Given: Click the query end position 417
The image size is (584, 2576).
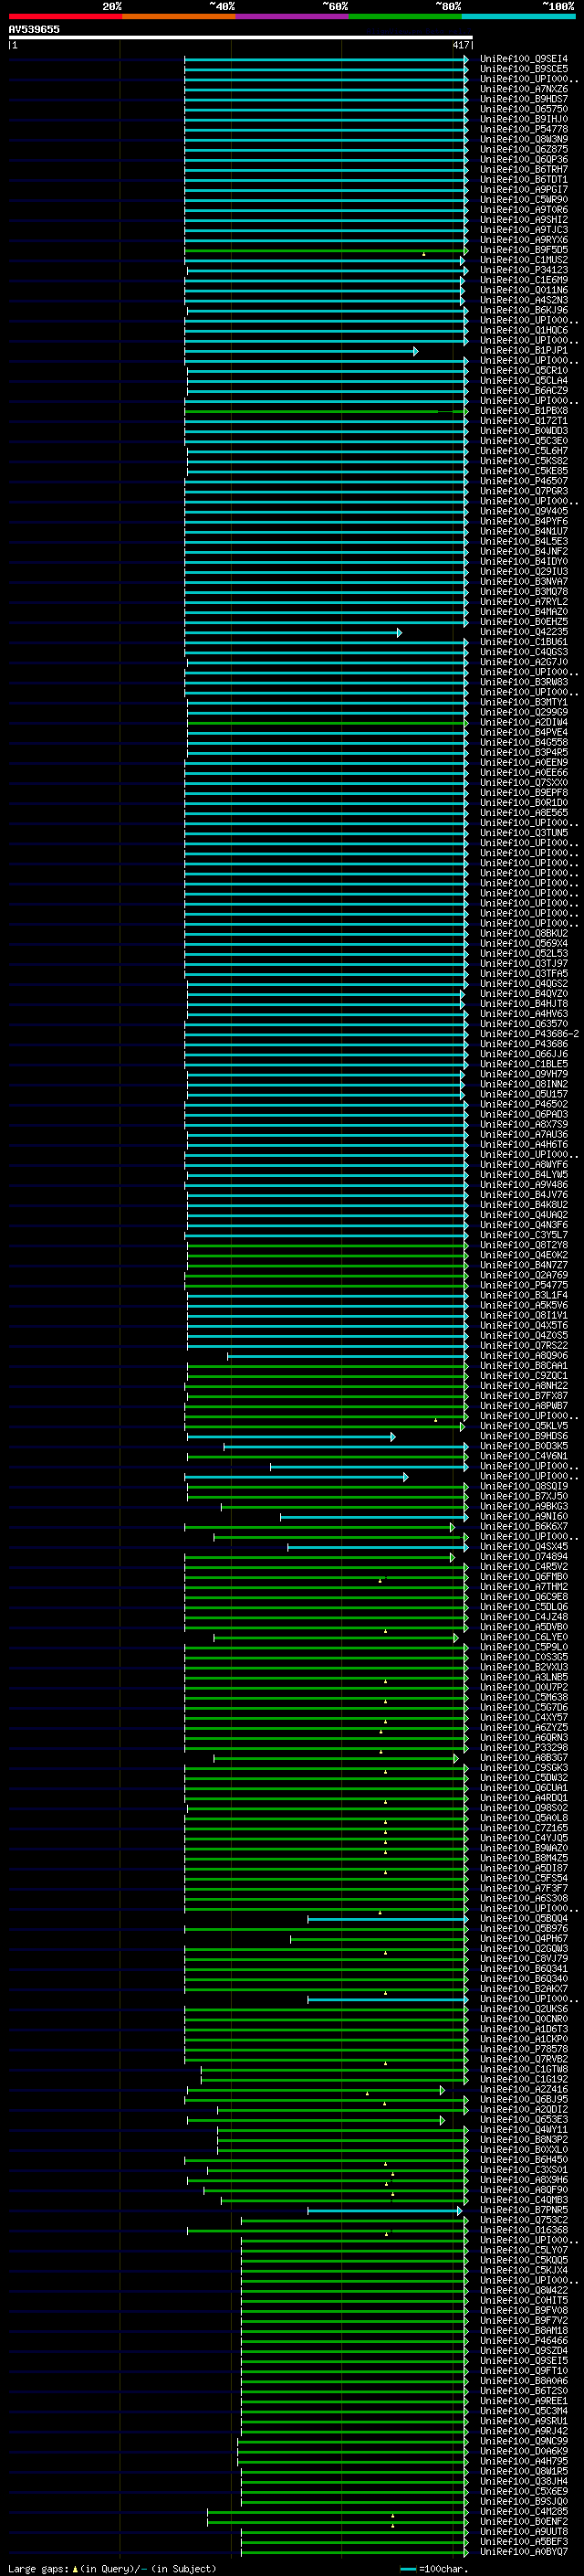Looking at the screenshot, I should (460, 45).
